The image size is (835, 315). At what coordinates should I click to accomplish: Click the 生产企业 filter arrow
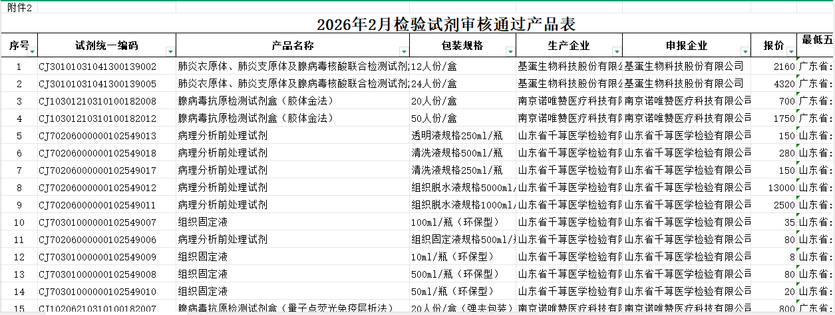(616, 51)
